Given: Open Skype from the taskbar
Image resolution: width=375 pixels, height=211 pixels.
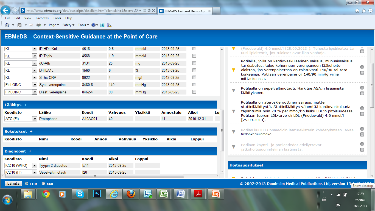Looking at the screenshot, I should coord(80,194).
